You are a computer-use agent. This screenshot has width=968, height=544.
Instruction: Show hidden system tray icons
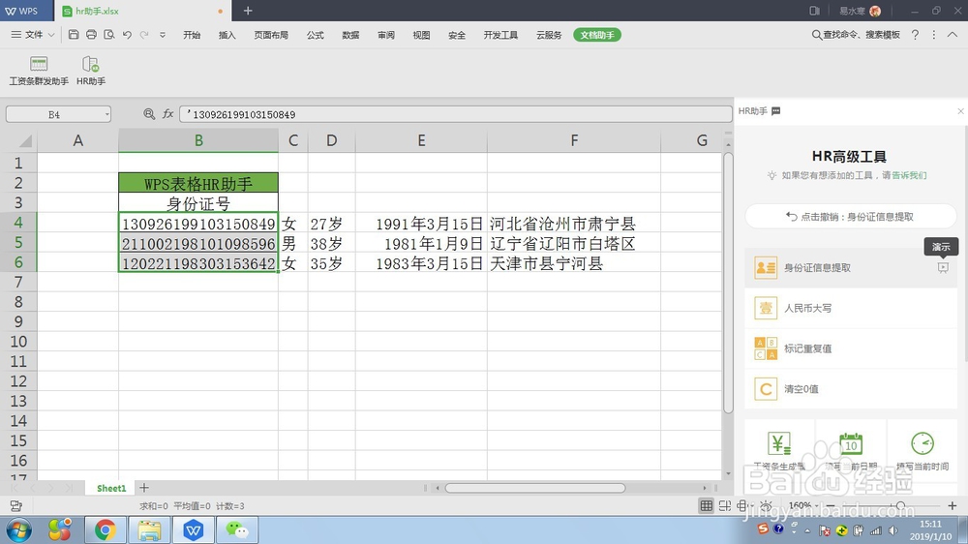(x=807, y=530)
